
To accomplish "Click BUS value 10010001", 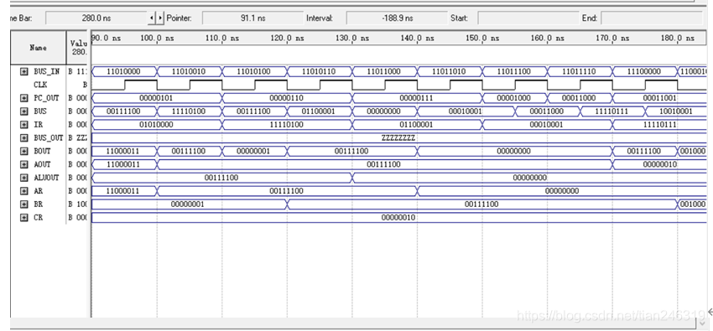I will point(675,111).
